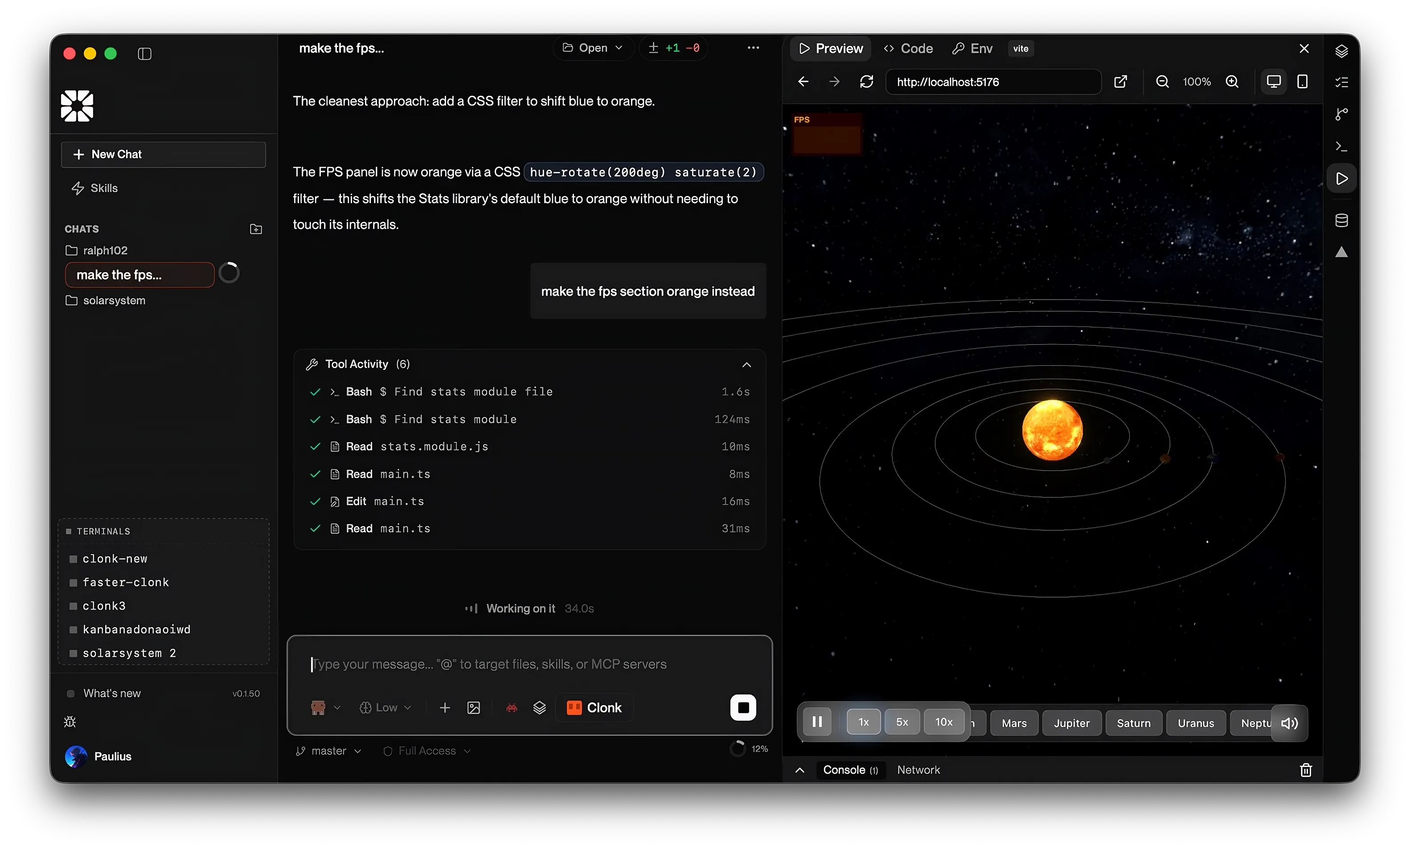Switch to the Code tab
1410x849 pixels.
click(x=908, y=49)
